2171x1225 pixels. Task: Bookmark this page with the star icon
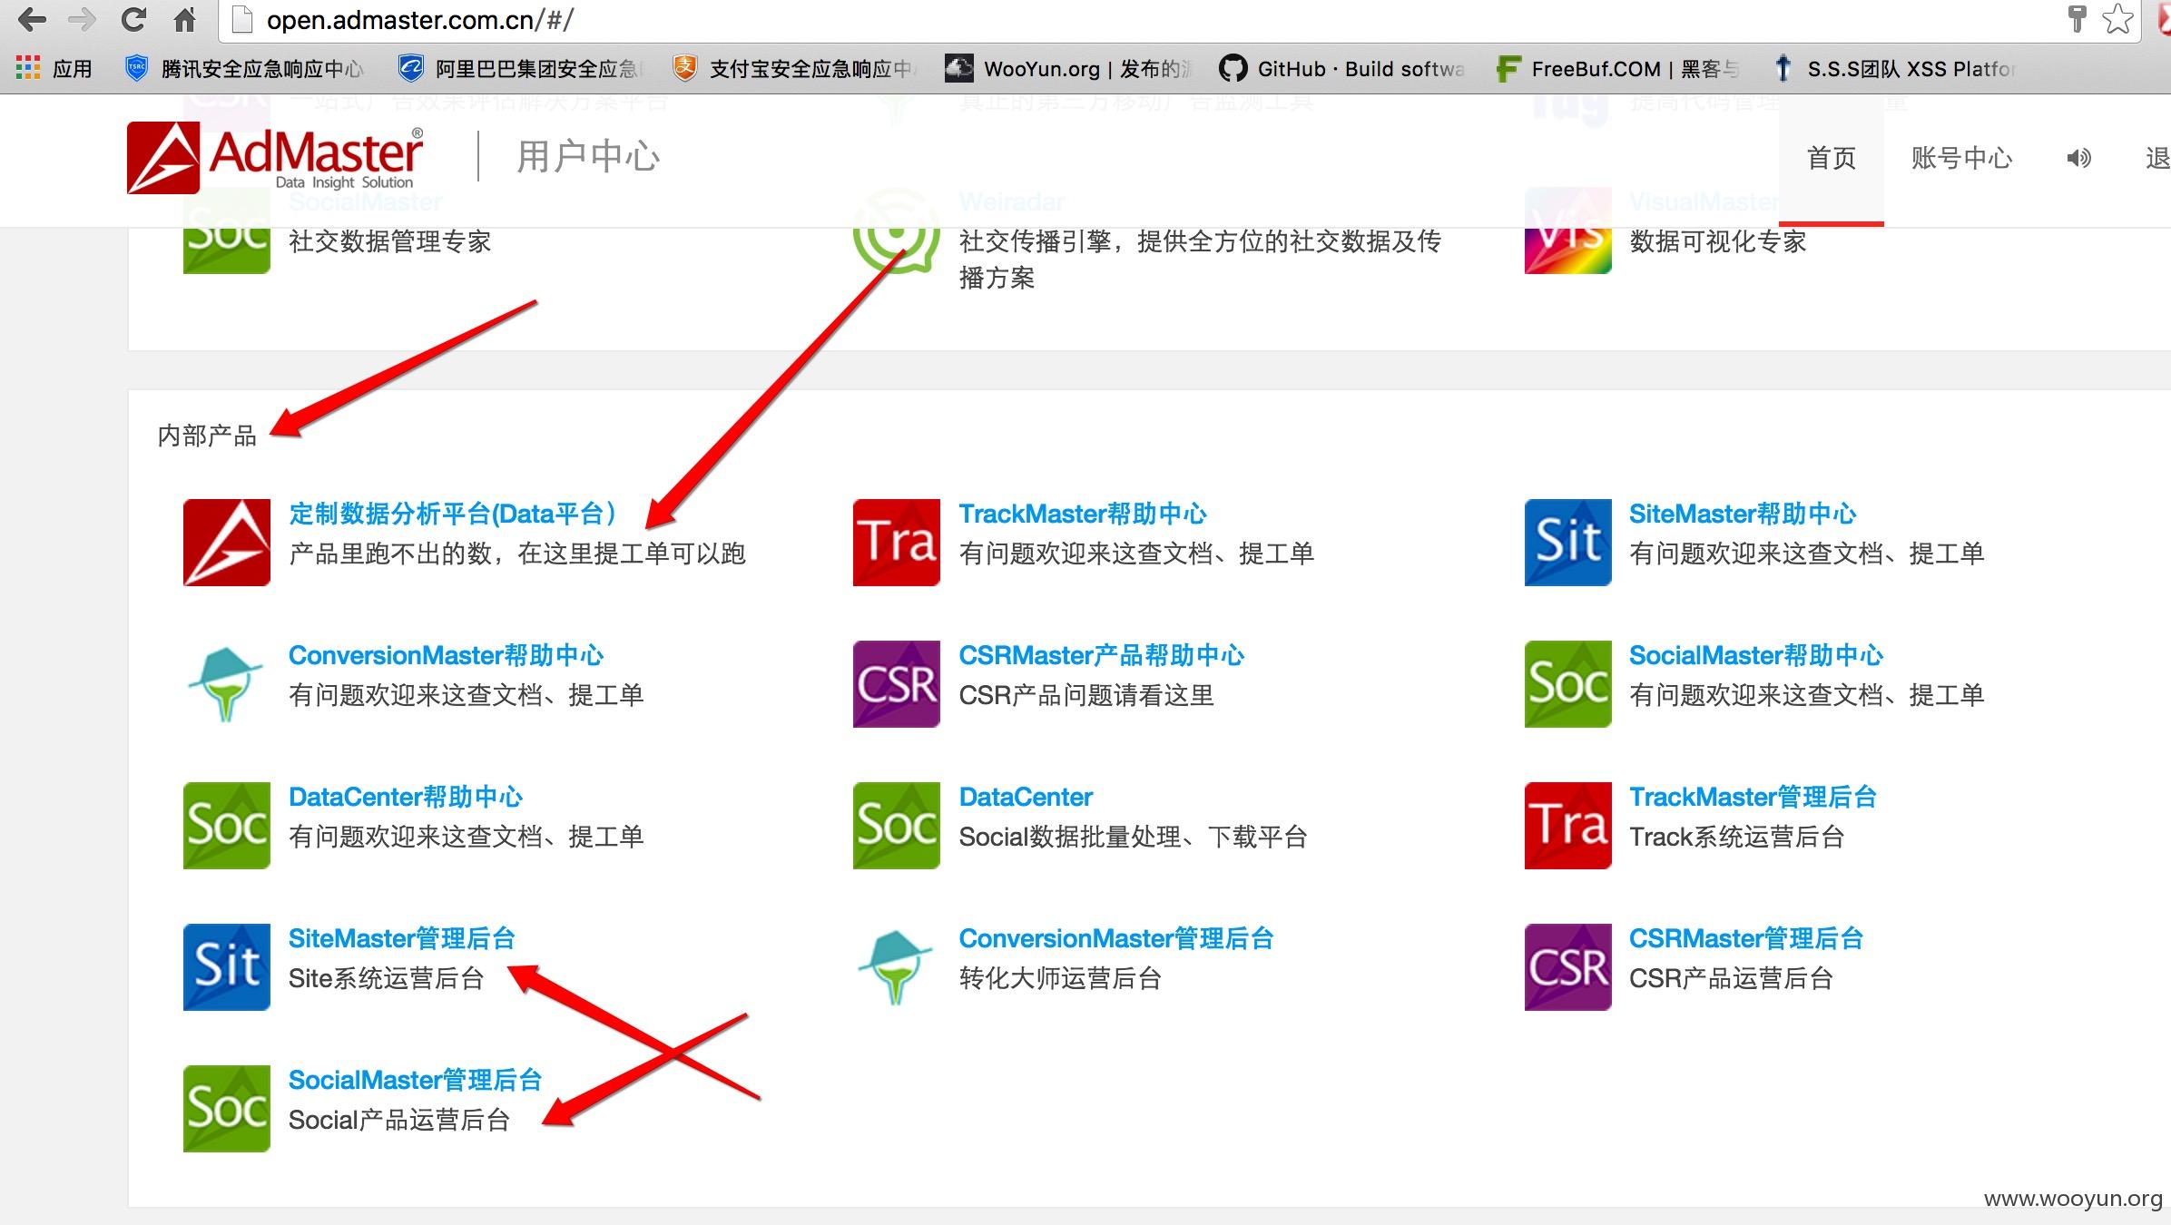pos(2117,19)
